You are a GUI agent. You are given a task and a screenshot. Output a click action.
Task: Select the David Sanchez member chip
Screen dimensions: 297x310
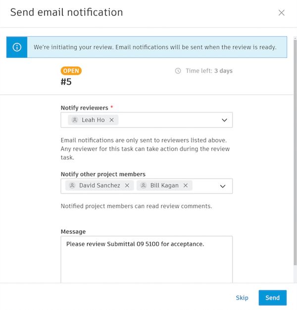click(99, 186)
